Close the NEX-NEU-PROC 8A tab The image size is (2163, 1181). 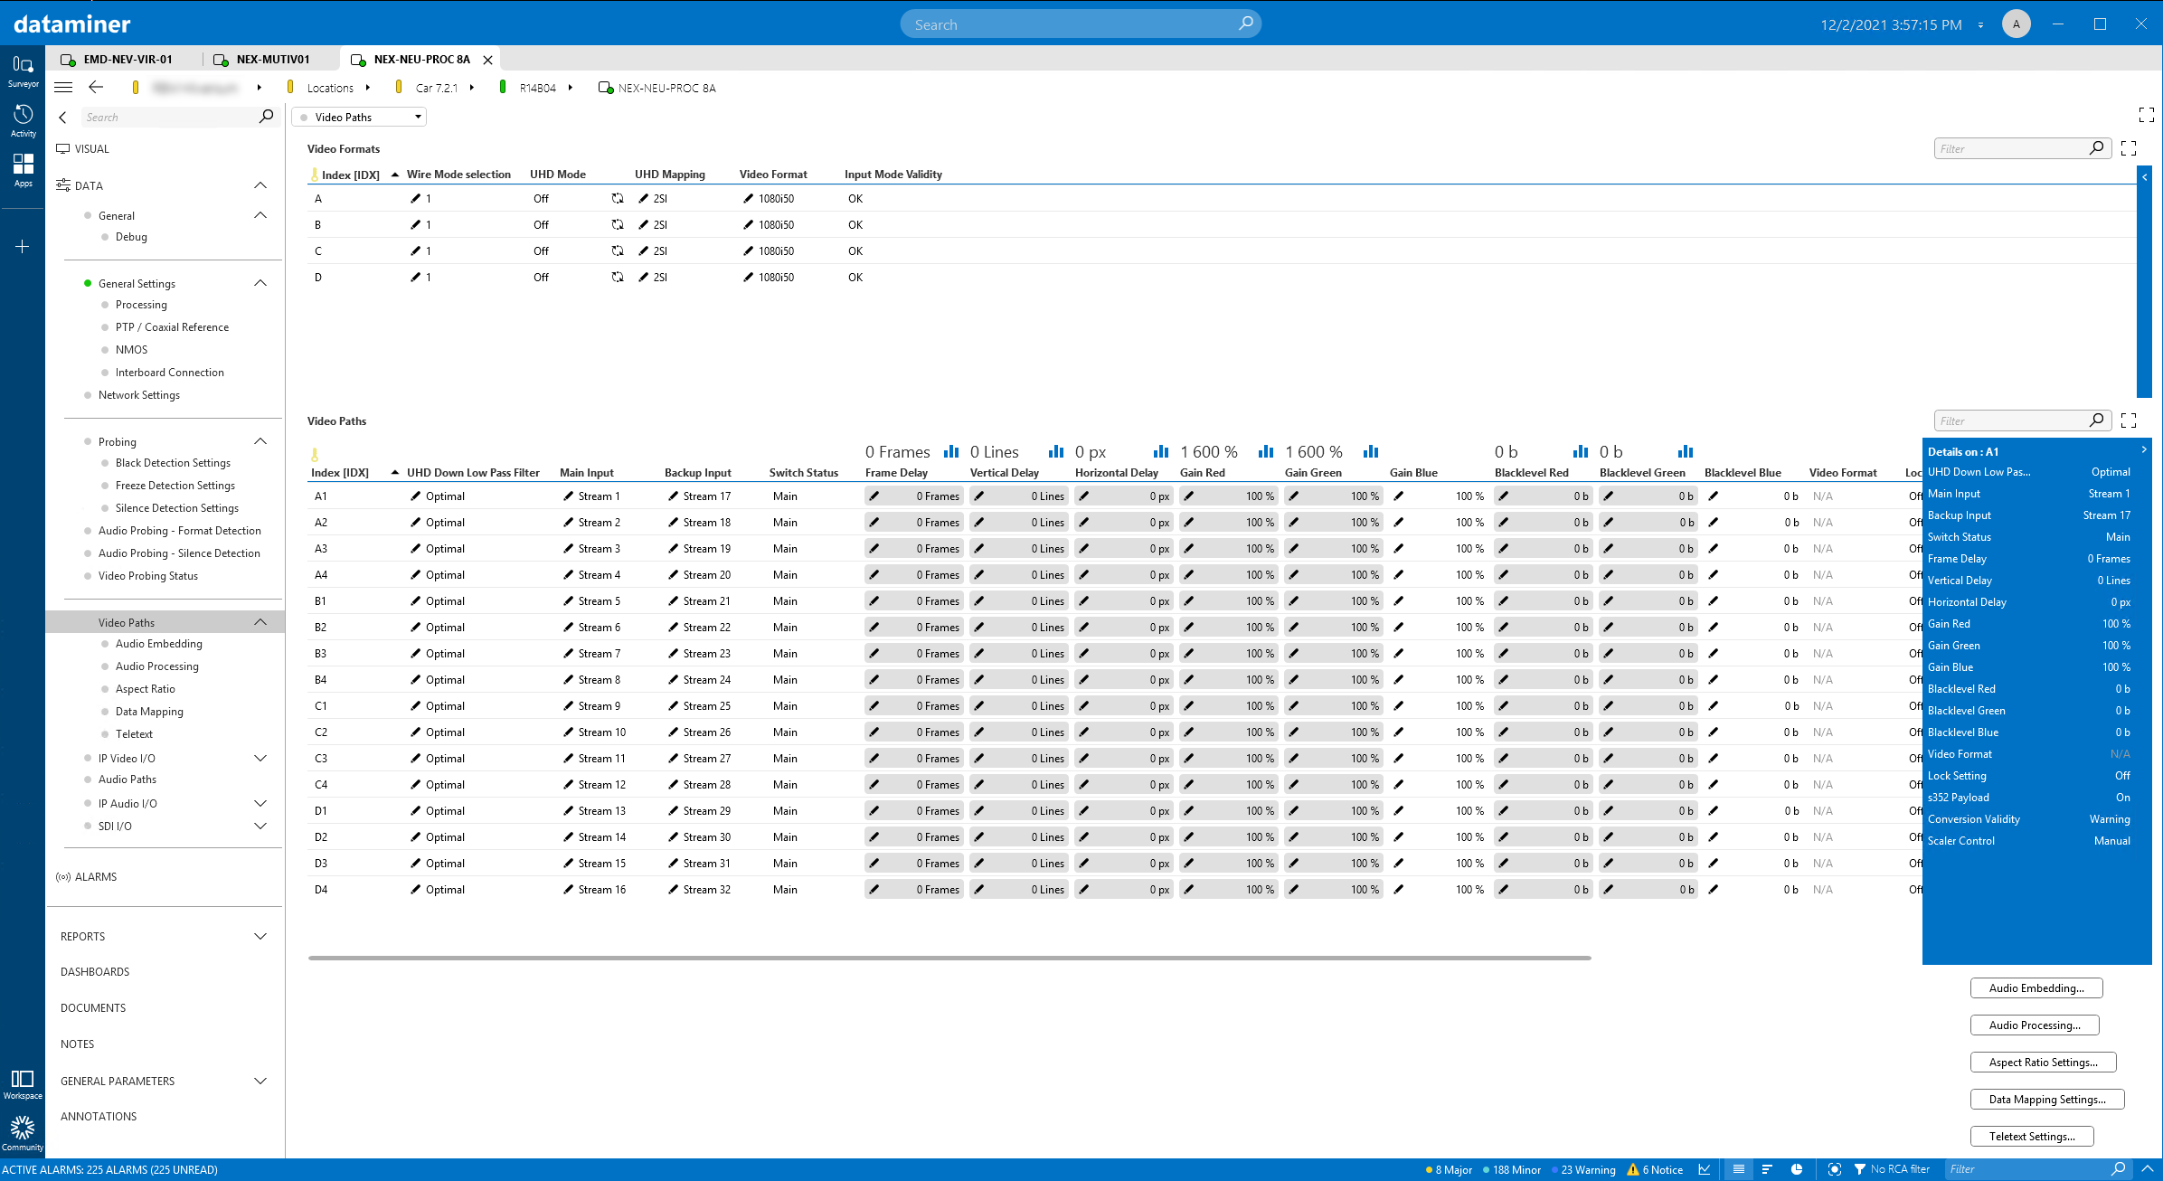click(x=487, y=60)
